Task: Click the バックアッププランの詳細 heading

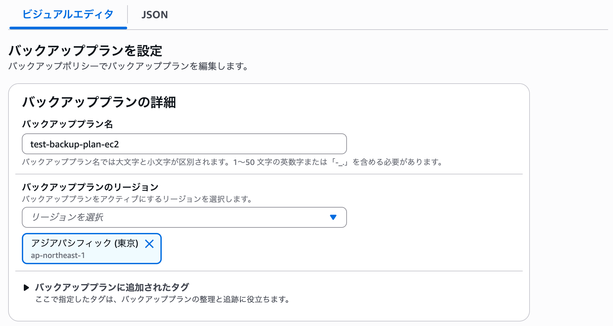Action: coord(99,102)
